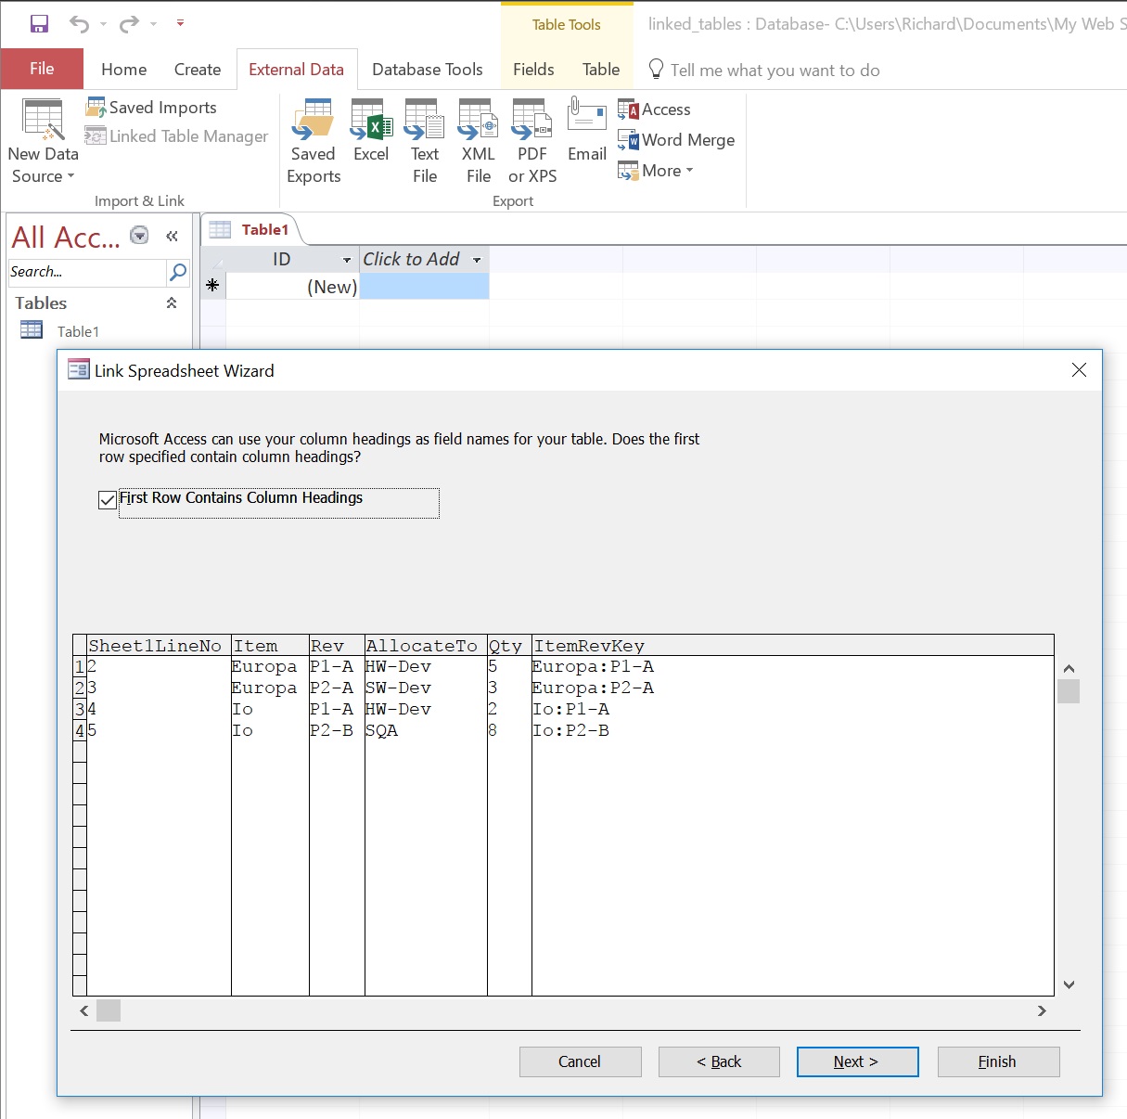Switch to the Create ribbon tab

click(x=198, y=70)
